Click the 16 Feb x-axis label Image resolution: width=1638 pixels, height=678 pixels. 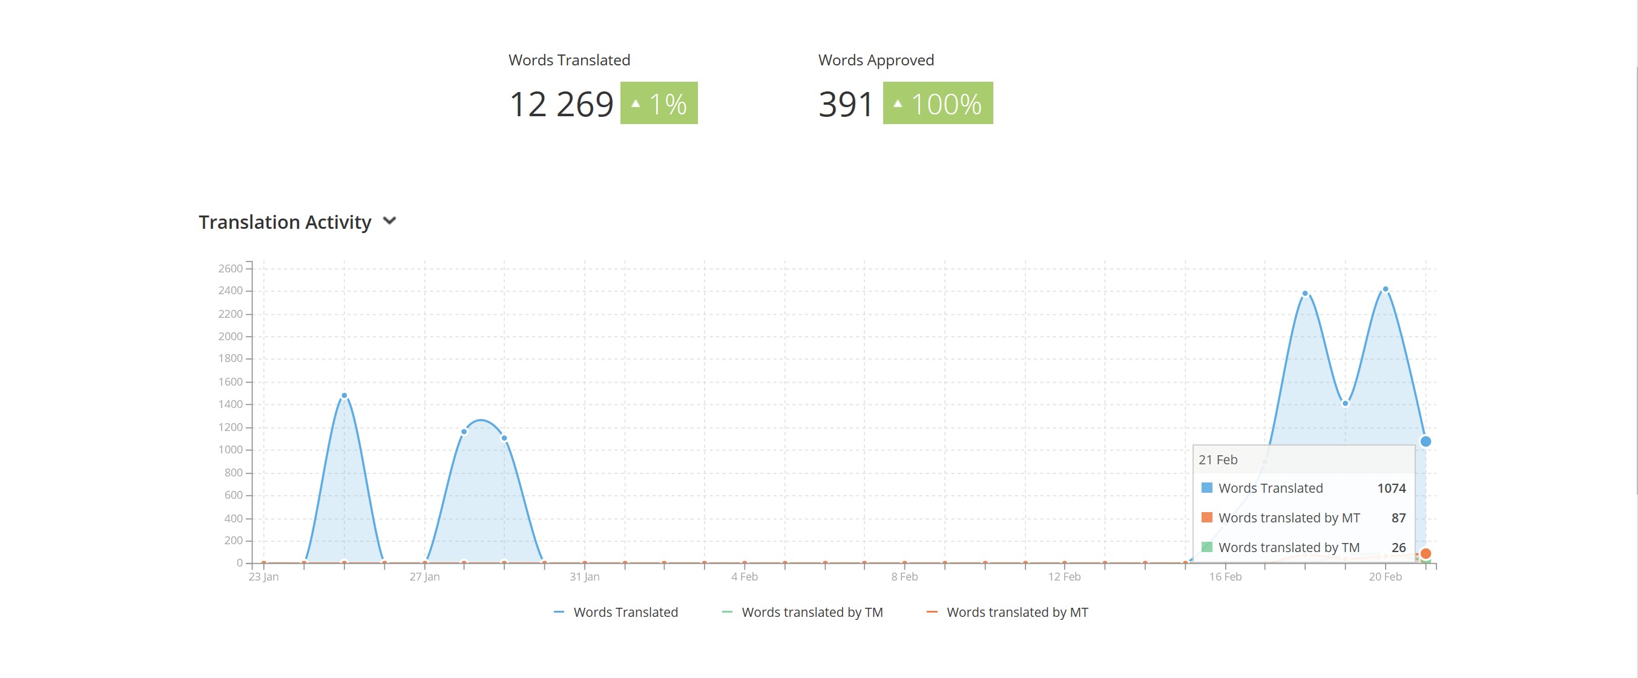1225,577
